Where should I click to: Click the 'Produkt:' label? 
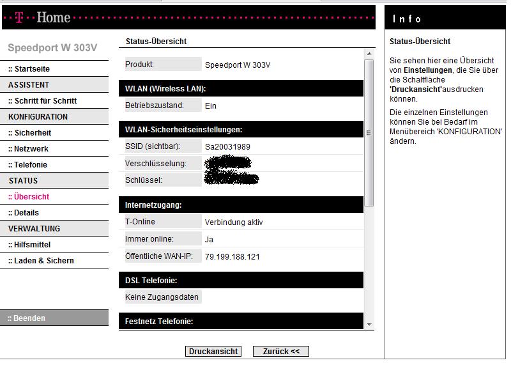coord(139,65)
